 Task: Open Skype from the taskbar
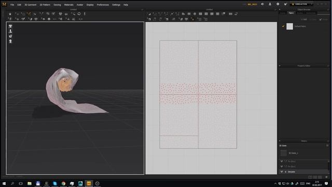(55, 183)
